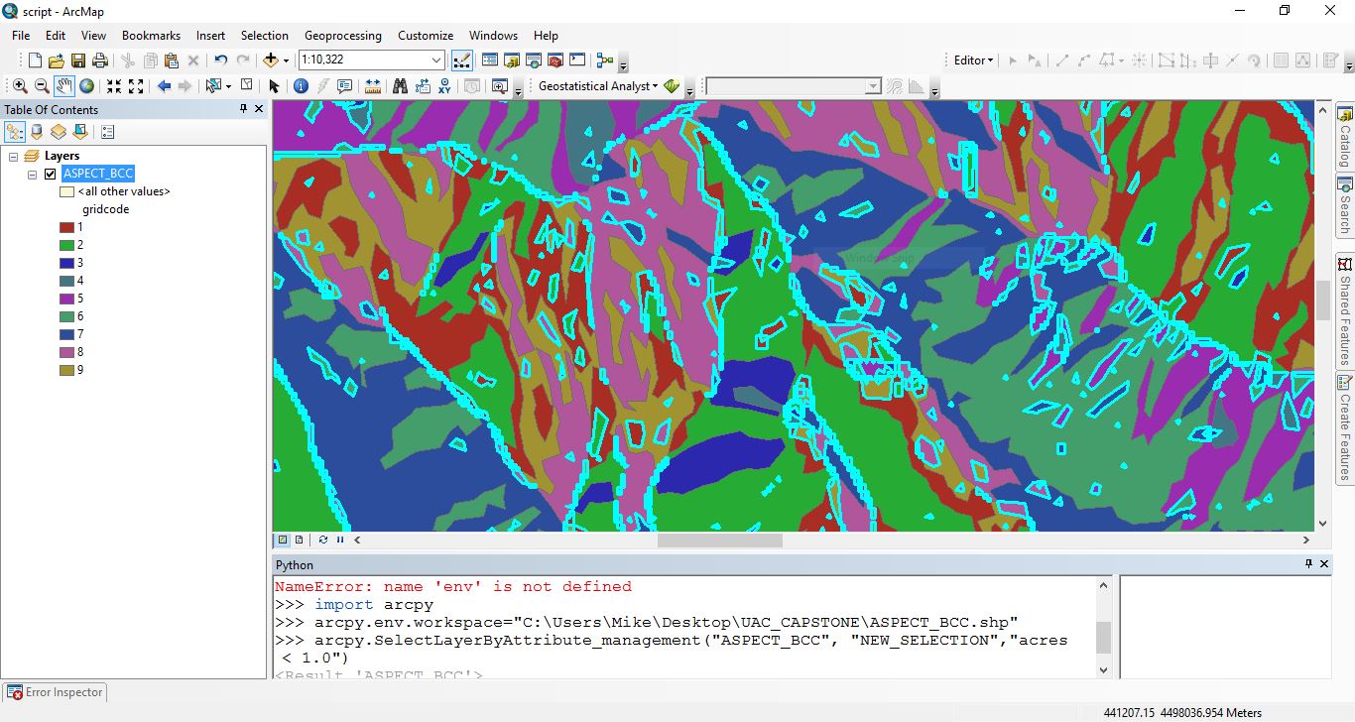Open the File menu
This screenshot has height=722, width=1355.
21,35
